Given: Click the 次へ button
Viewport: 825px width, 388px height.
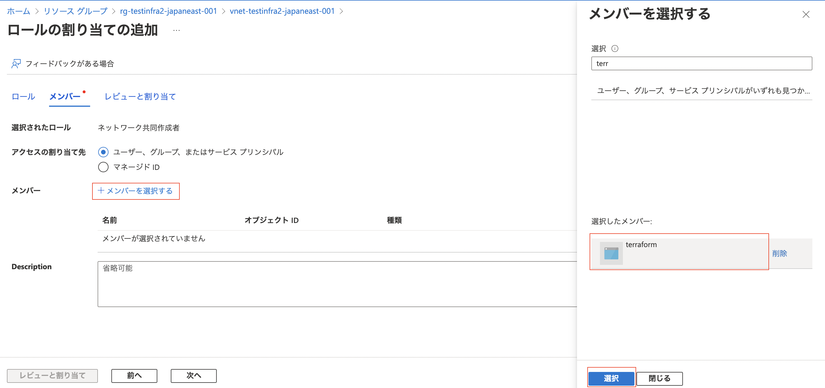Looking at the screenshot, I should (193, 375).
